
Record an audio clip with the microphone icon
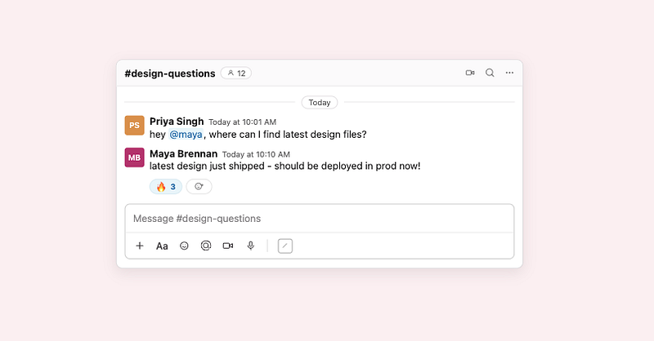click(250, 246)
